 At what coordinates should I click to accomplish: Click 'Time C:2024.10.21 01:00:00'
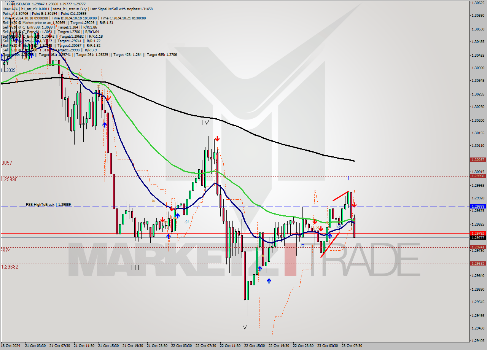point(123,18)
